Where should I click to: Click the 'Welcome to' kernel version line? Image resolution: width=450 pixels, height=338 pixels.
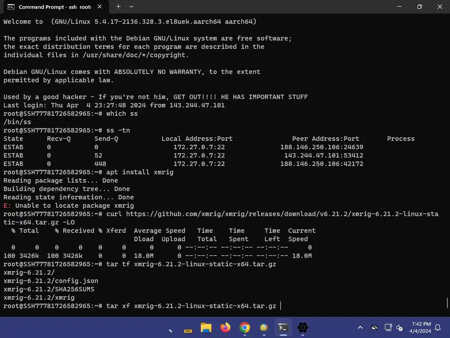(130, 22)
